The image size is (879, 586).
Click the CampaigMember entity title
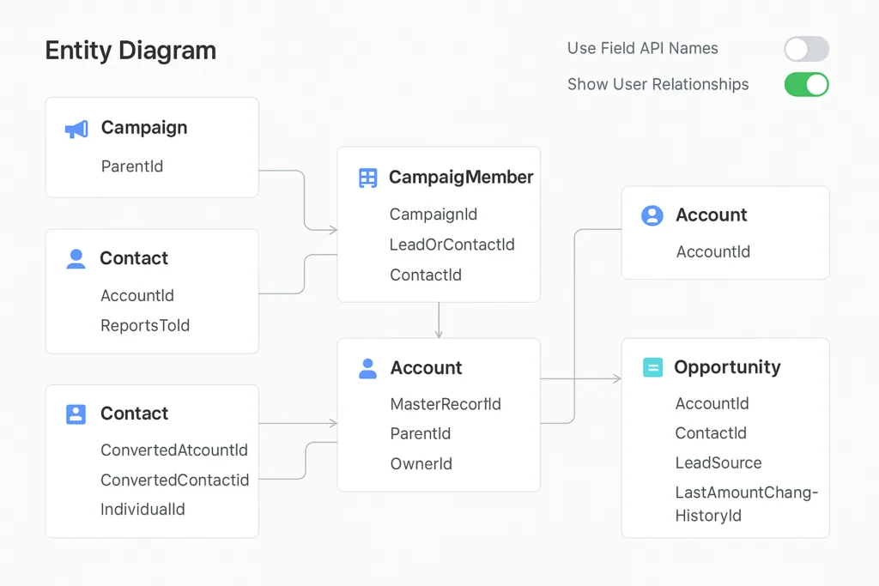pyautogui.click(x=461, y=178)
